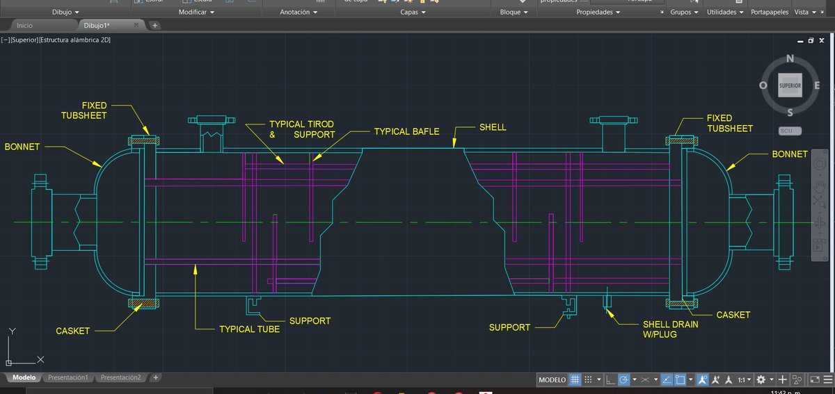Expand the Capas ribbon panel
Viewport: 835px width, 394px height.
[413, 13]
